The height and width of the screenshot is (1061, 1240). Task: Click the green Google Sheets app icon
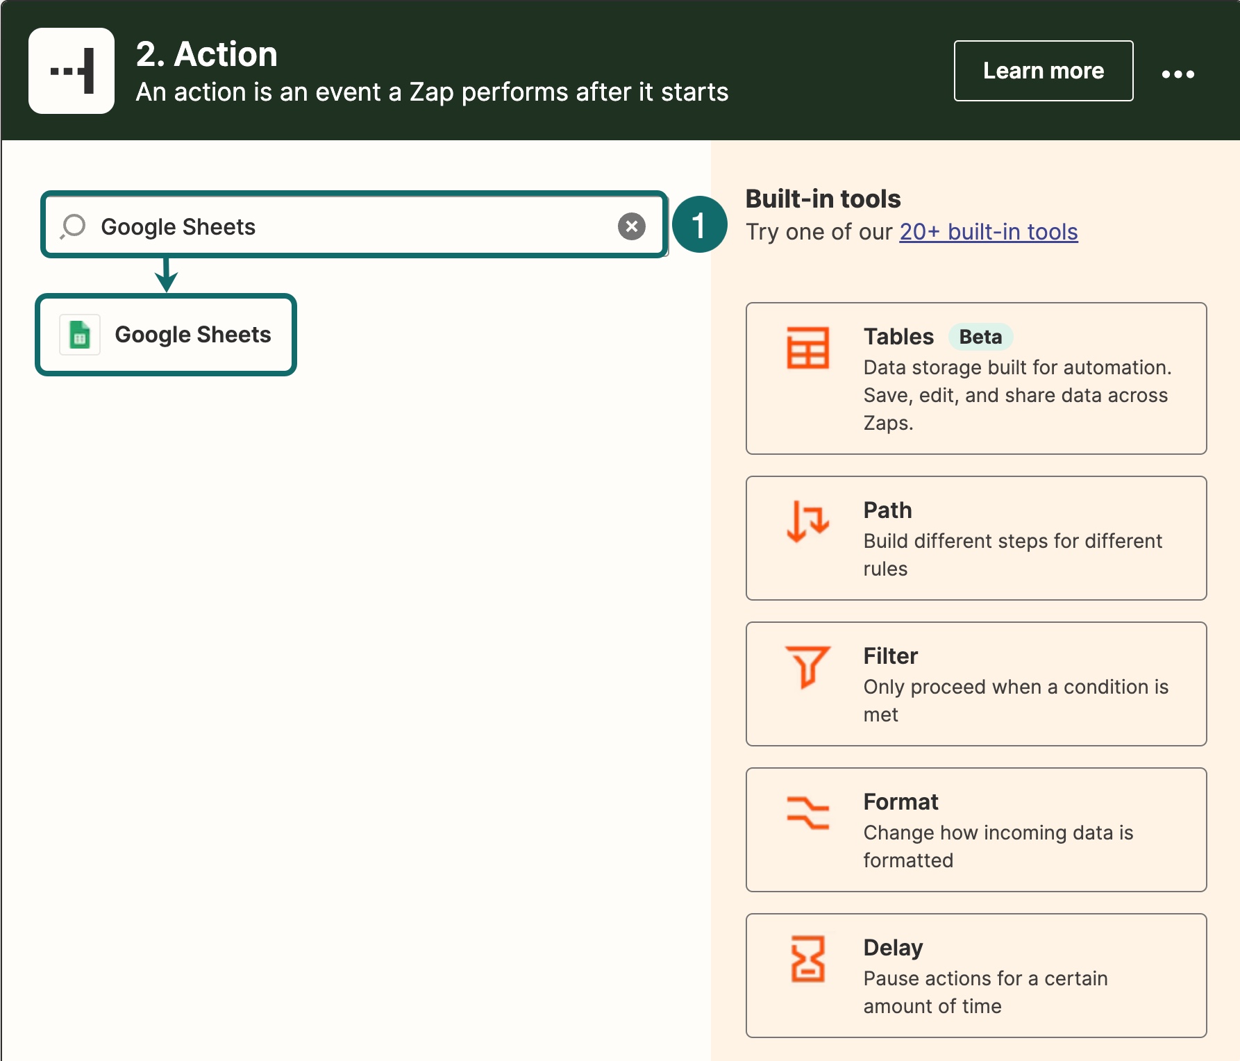tap(80, 335)
